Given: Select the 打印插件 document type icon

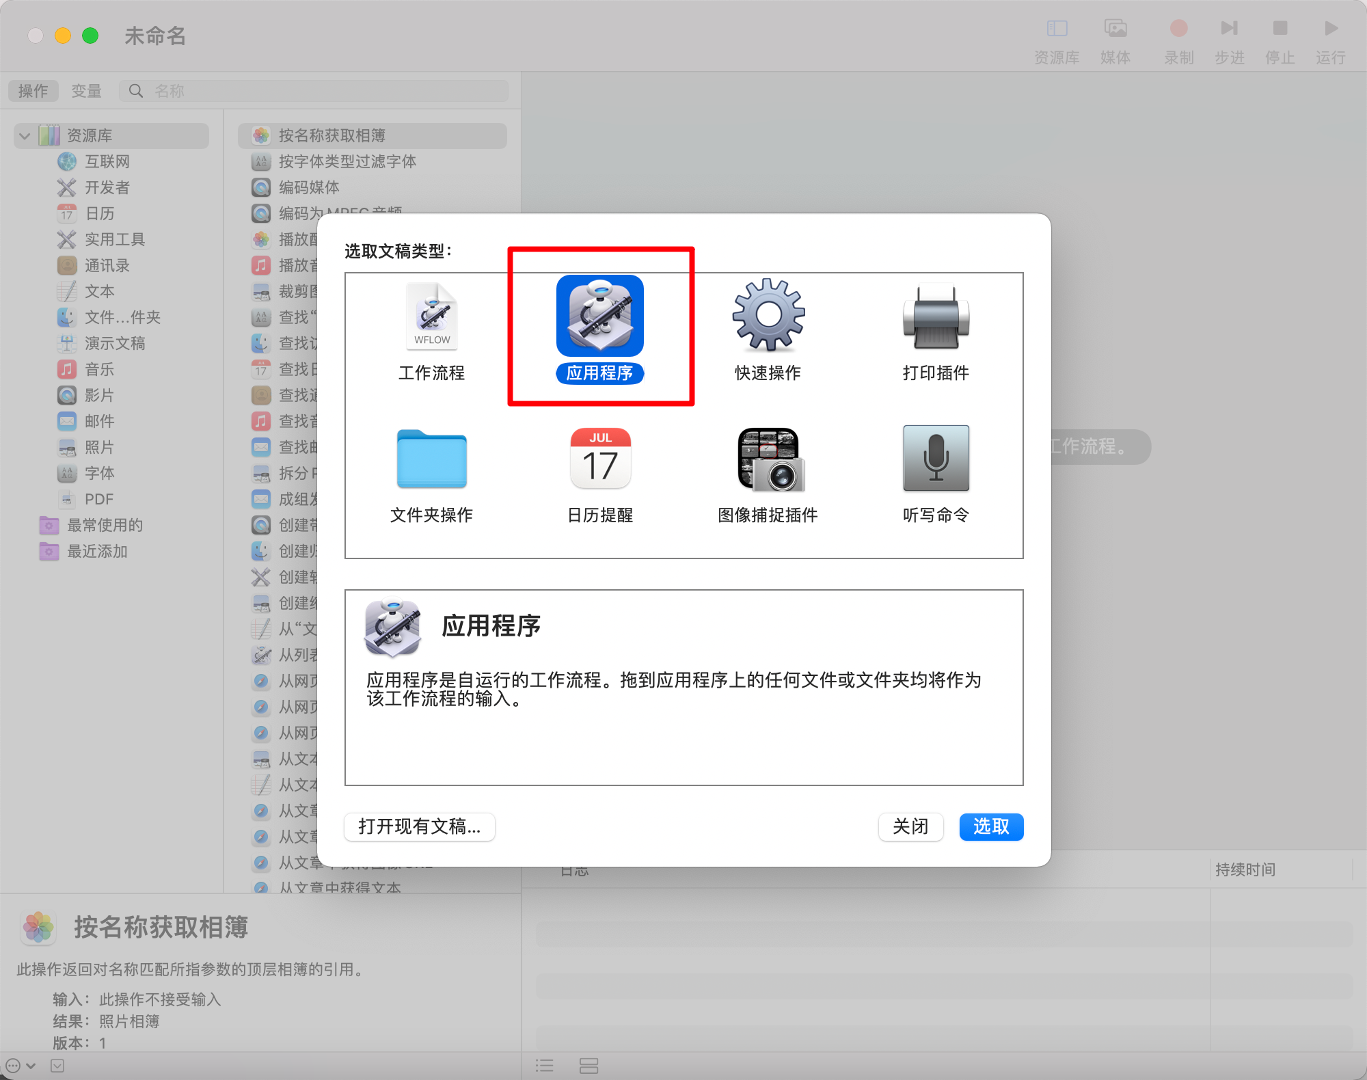Looking at the screenshot, I should point(935,316).
